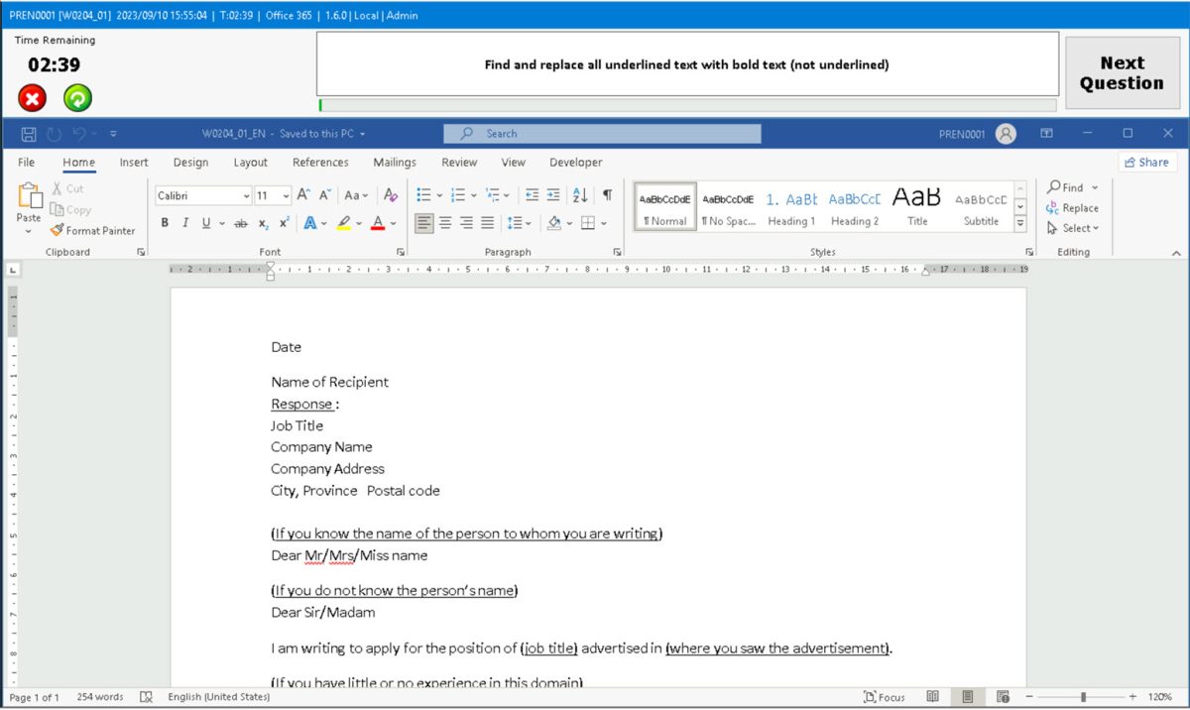Click the 120% zoom level

[1159, 697]
